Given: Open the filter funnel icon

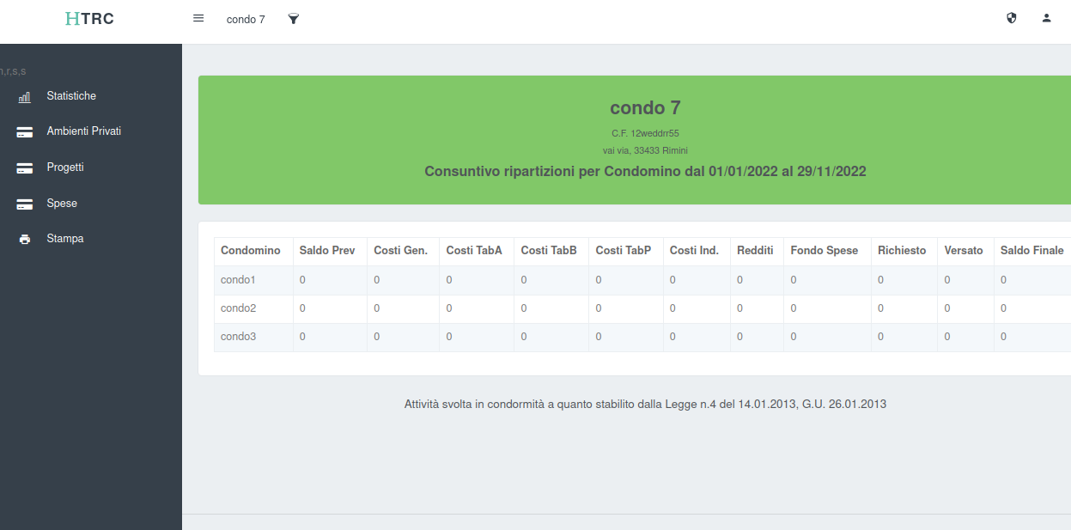Looking at the screenshot, I should (x=294, y=19).
